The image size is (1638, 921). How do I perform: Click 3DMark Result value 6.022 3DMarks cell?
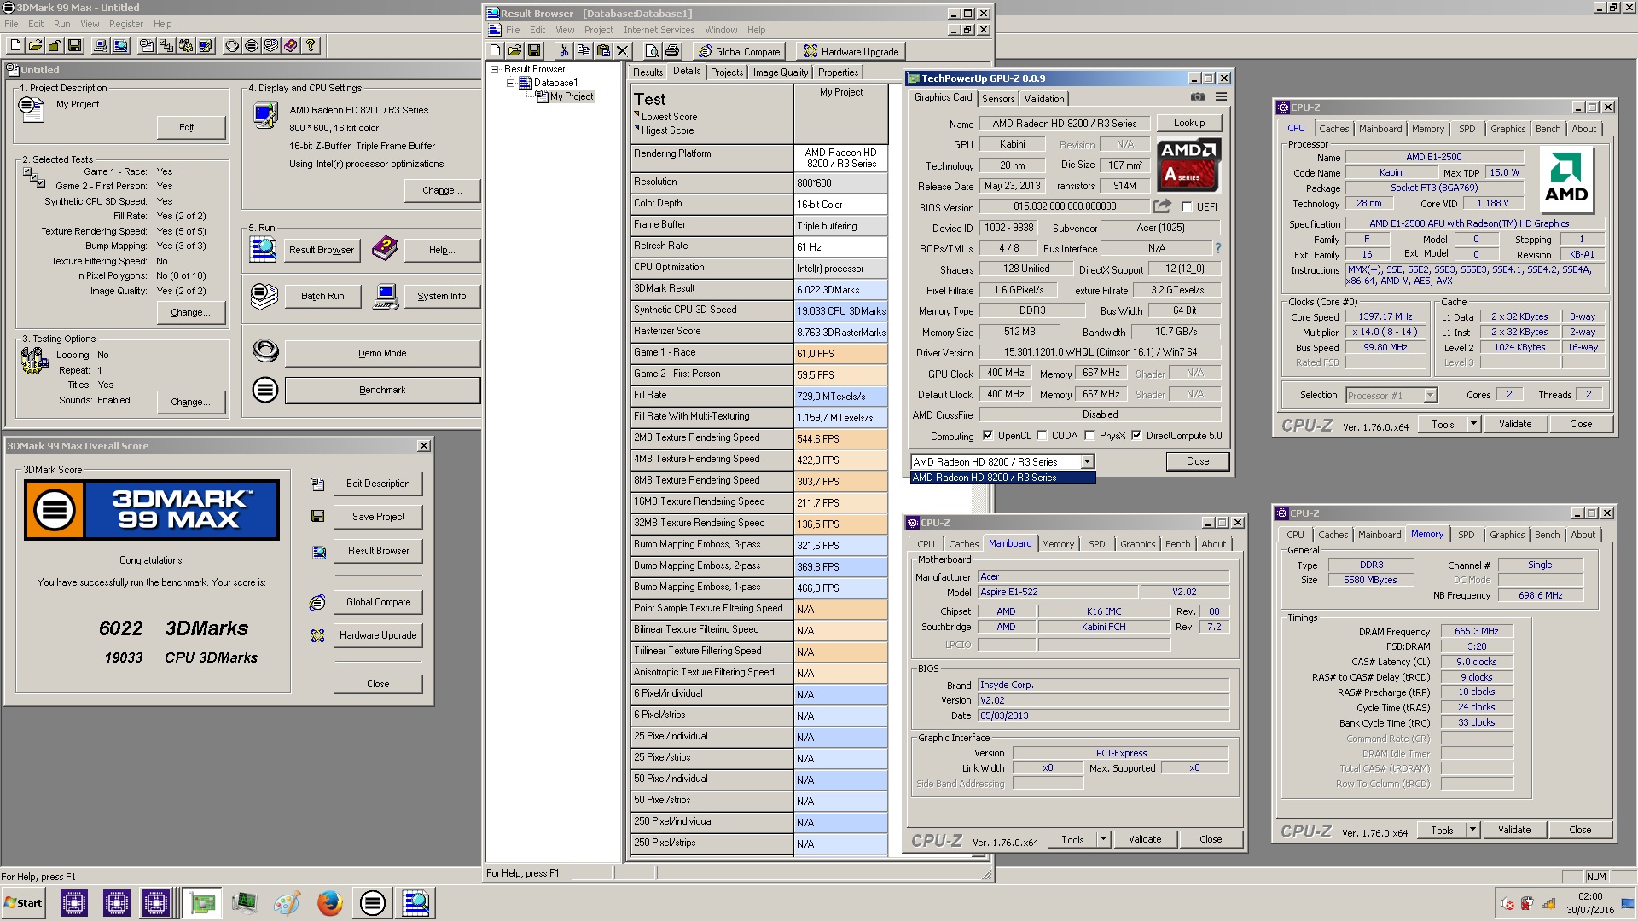click(x=841, y=289)
